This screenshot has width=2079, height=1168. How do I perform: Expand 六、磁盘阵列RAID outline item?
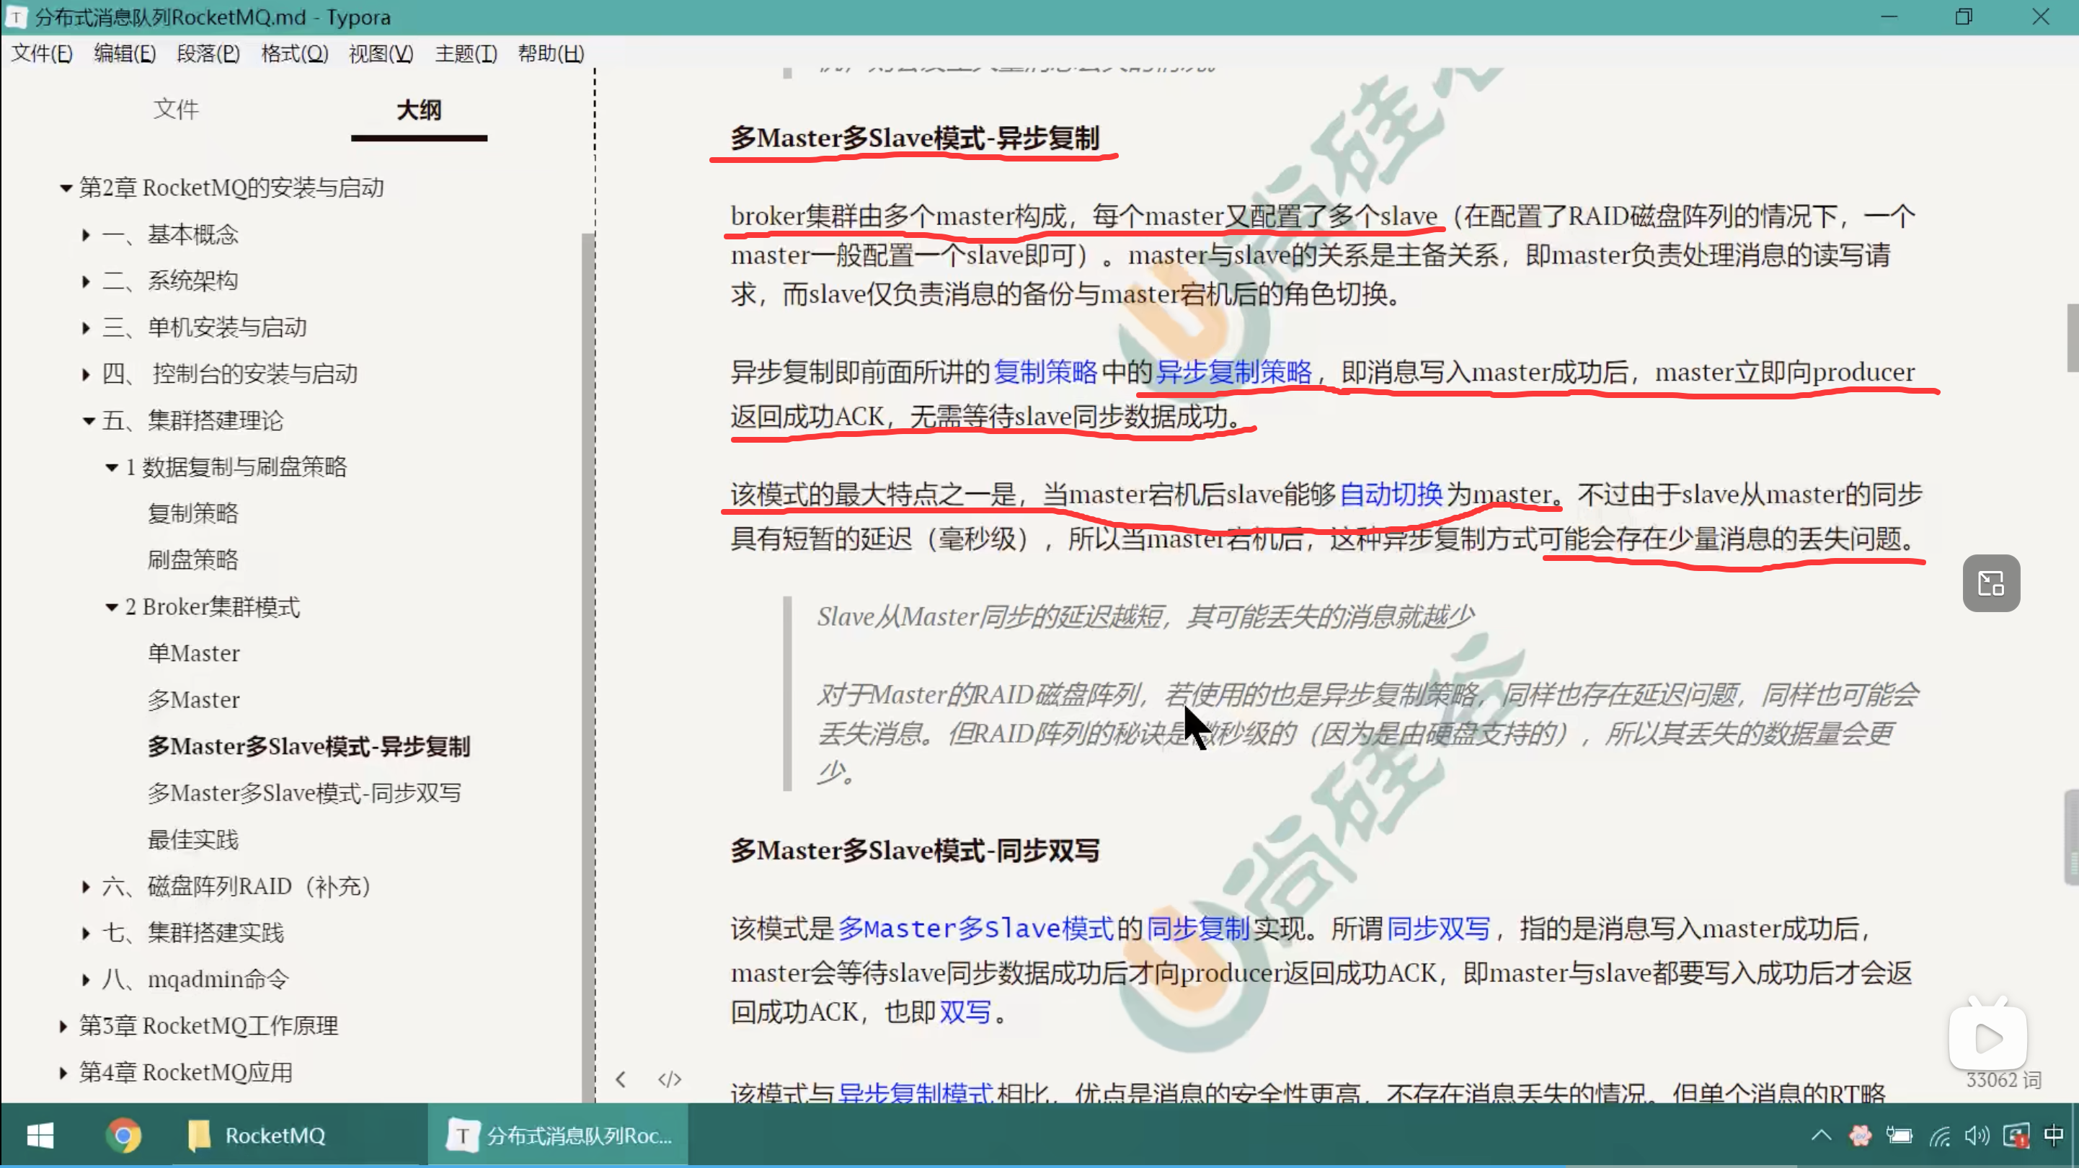87,886
